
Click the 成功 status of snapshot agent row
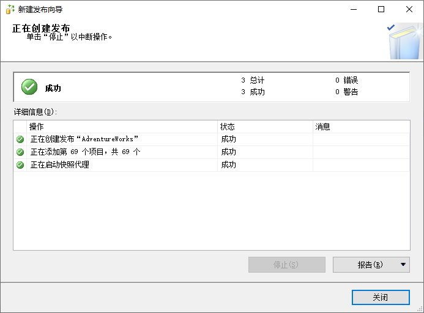coord(228,164)
